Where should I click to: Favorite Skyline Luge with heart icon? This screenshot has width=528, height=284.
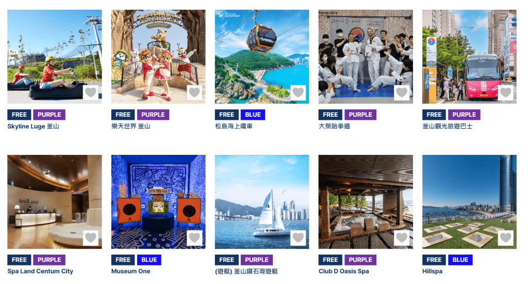[x=91, y=93]
